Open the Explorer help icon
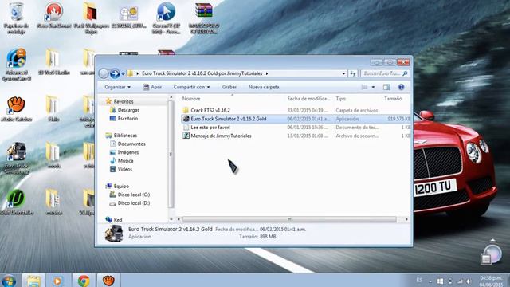This screenshot has width=510, height=287. click(401, 87)
